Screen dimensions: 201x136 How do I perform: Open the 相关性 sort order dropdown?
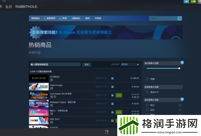click(x=130, y=64)
